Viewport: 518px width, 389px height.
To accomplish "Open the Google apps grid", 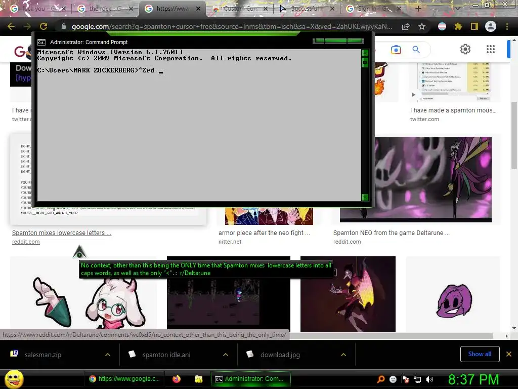I will point(491,49).
